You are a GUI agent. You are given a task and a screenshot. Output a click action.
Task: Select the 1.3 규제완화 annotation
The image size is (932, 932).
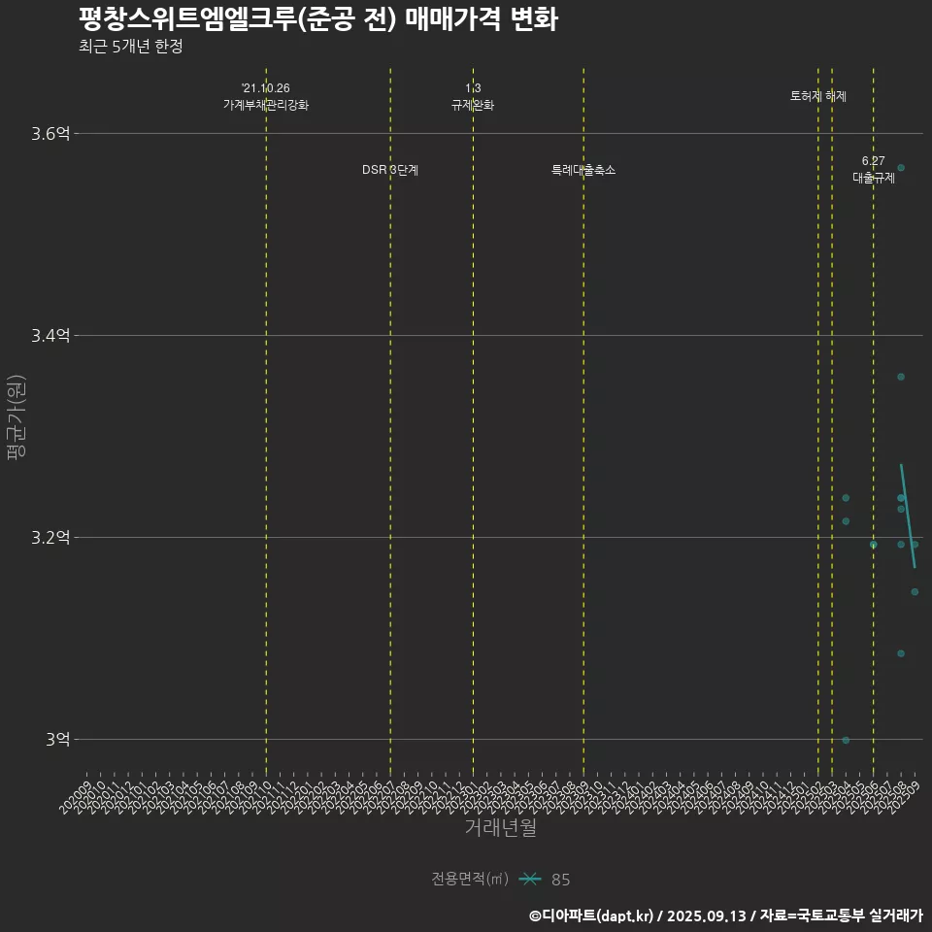pyautogui.click(x=473, y=97)
